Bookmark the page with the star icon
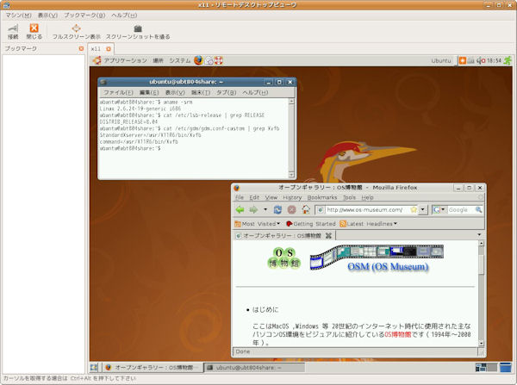Viewport: 517px width, 385px height. click(414, 209)
